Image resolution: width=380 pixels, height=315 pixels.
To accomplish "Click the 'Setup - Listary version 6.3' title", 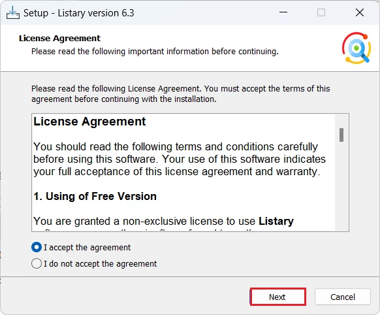I will [79, 13].
